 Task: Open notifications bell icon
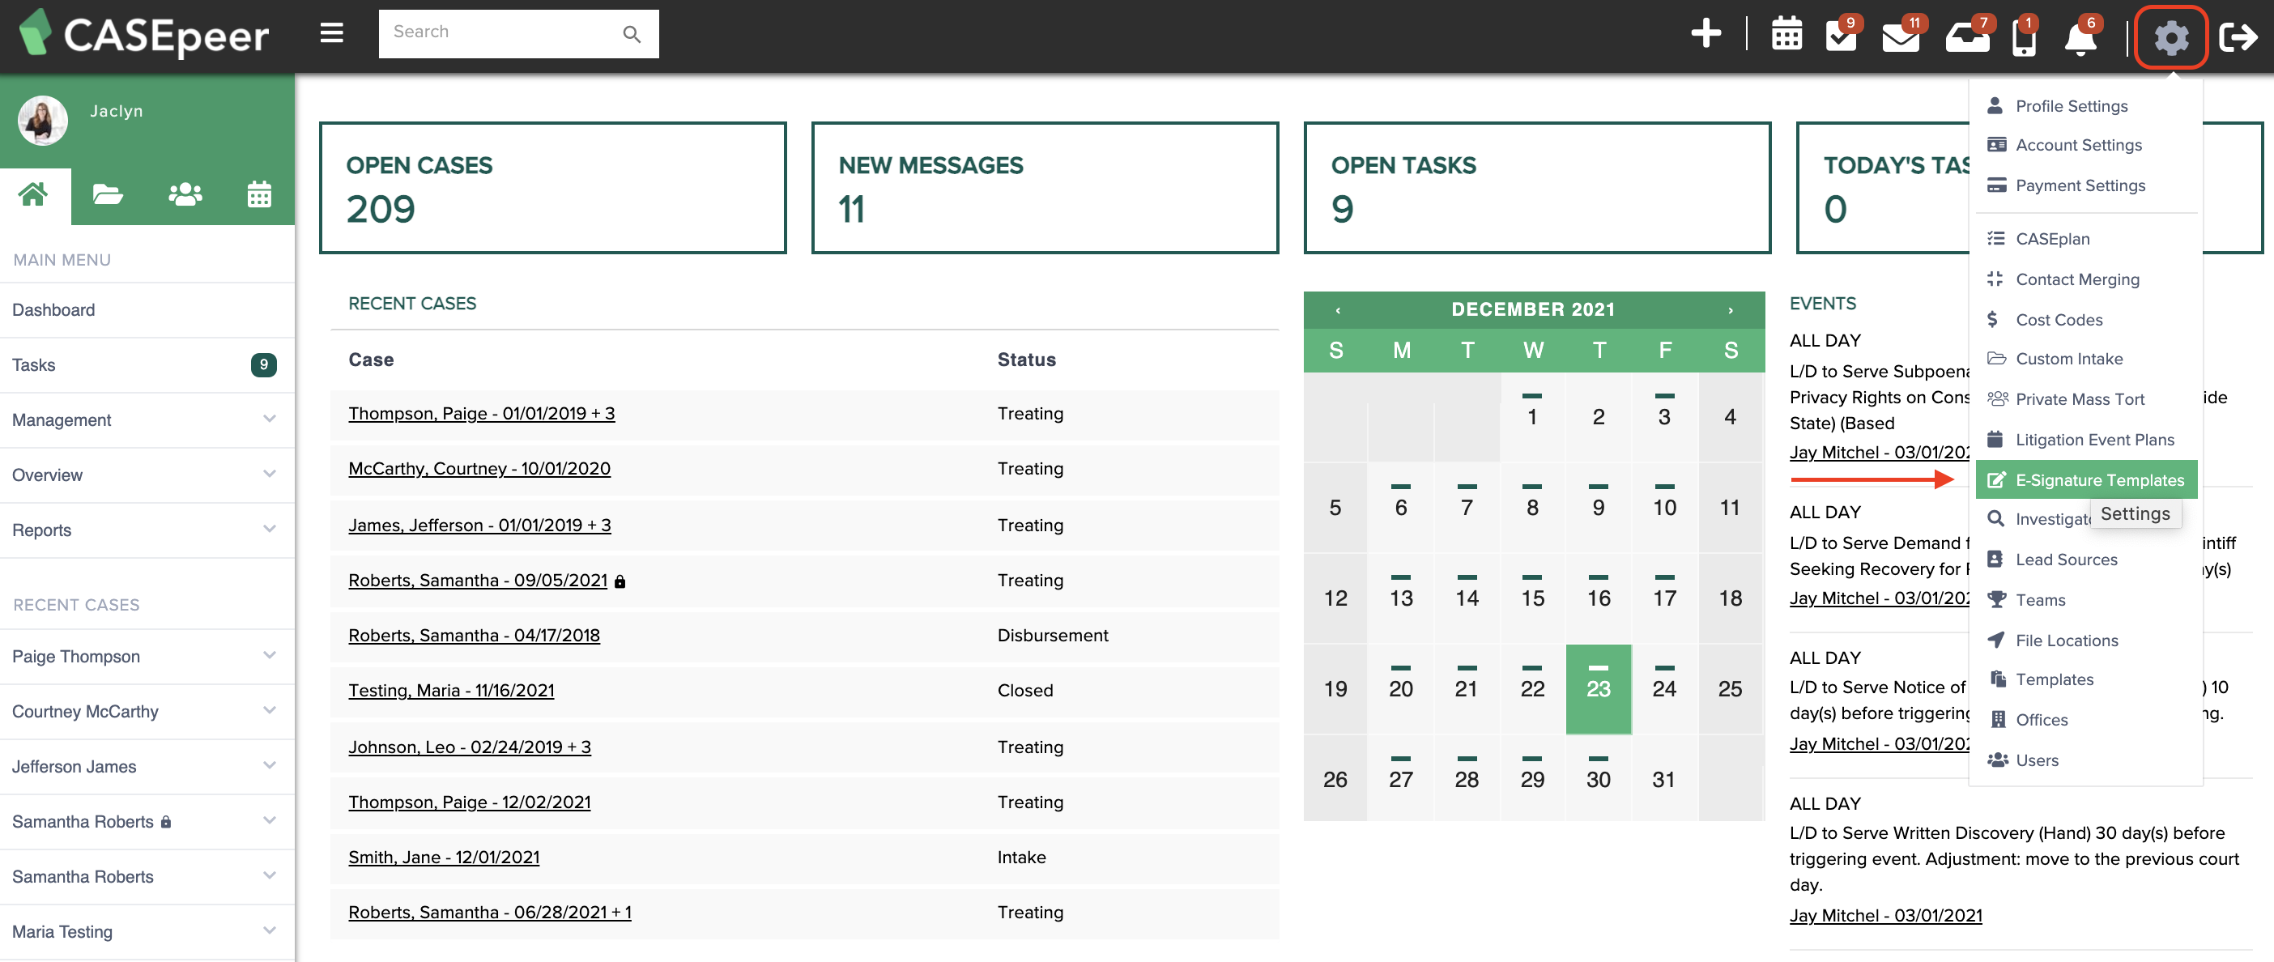2081,37
